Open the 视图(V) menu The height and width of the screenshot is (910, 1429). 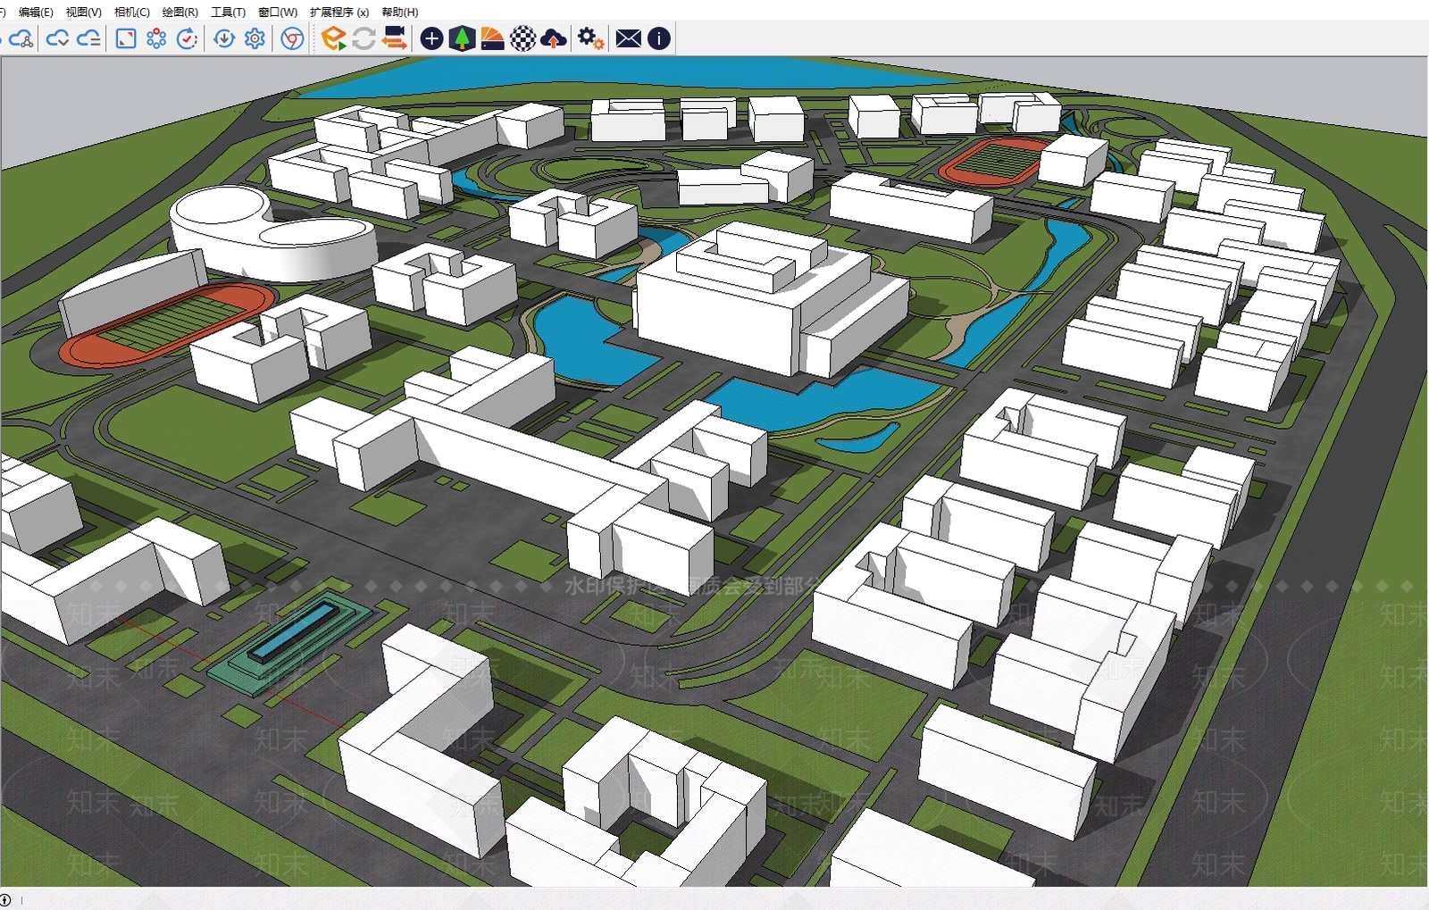pyautogui.click(x=83, y=13)
